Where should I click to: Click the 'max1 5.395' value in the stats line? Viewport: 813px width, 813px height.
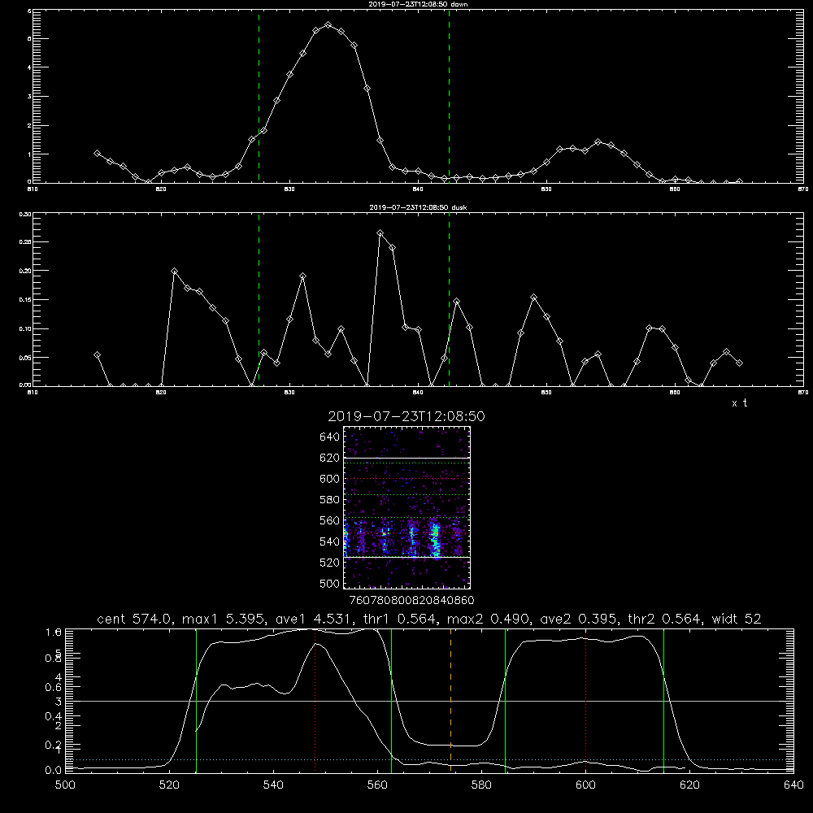tap(225, 619)
